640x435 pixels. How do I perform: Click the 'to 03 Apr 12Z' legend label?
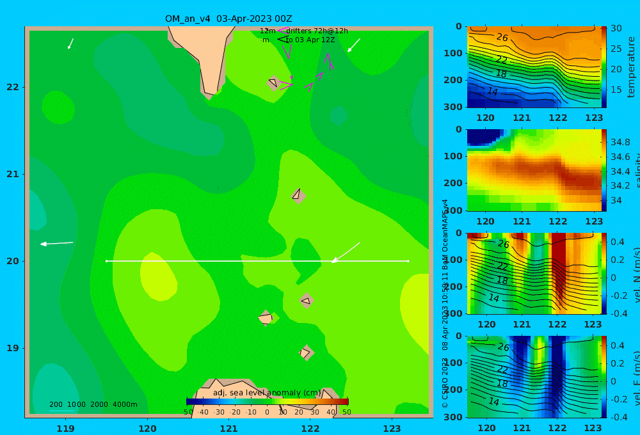tap(310, 40)
